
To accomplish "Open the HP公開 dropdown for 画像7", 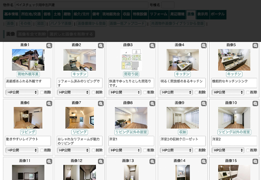I will click(x=73, y=150).
